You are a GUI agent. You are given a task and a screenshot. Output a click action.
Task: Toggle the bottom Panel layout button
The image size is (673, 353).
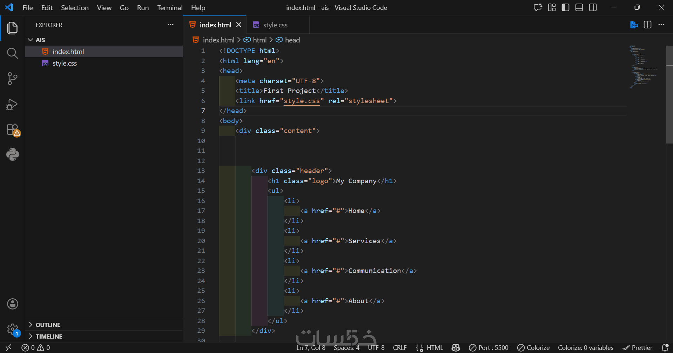point(579,7)
